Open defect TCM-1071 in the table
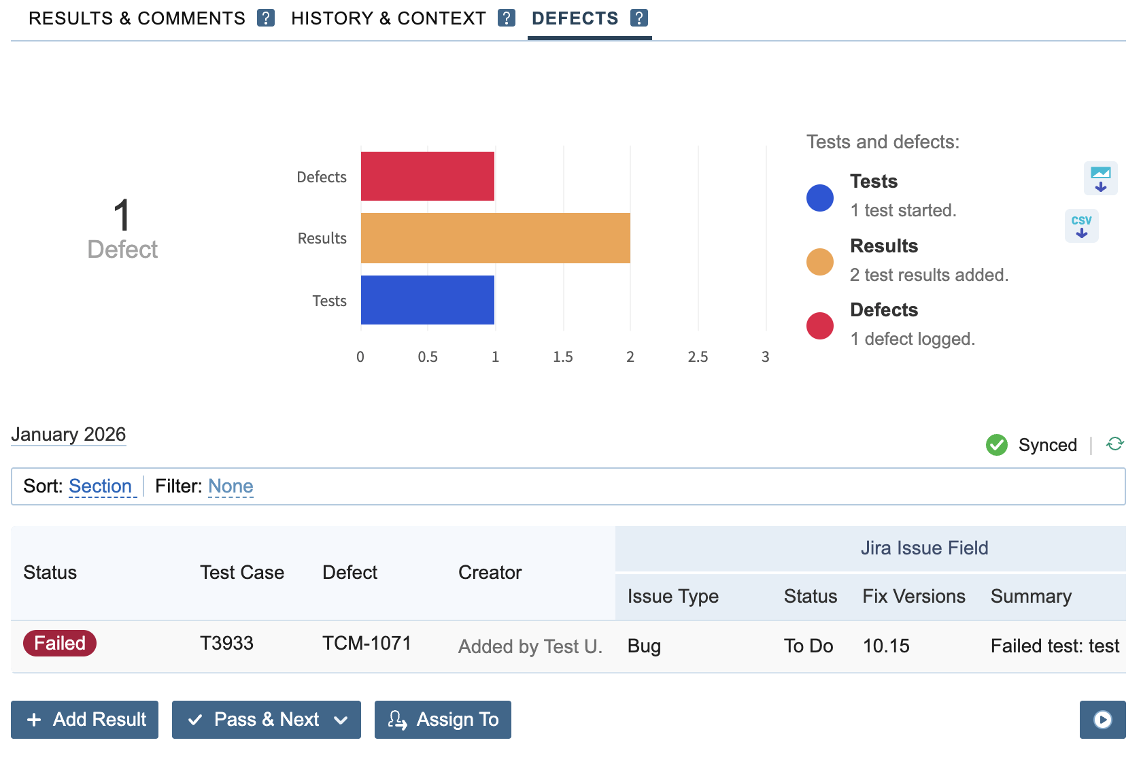1141x766 pixels. pos(367,644)
